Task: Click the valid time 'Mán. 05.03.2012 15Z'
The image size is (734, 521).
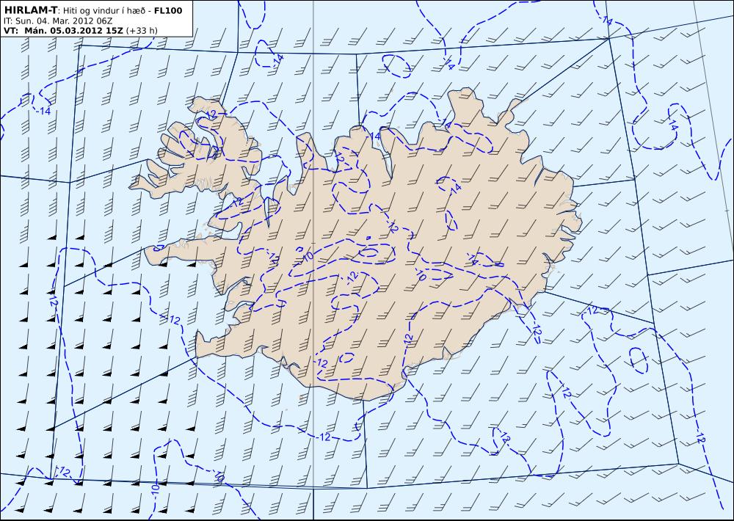Action: pos(73,31)
